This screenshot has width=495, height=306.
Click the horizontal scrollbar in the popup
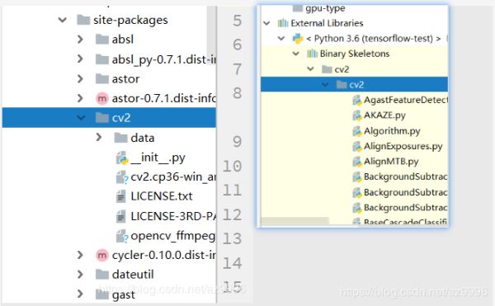click(x=295, y=221)
